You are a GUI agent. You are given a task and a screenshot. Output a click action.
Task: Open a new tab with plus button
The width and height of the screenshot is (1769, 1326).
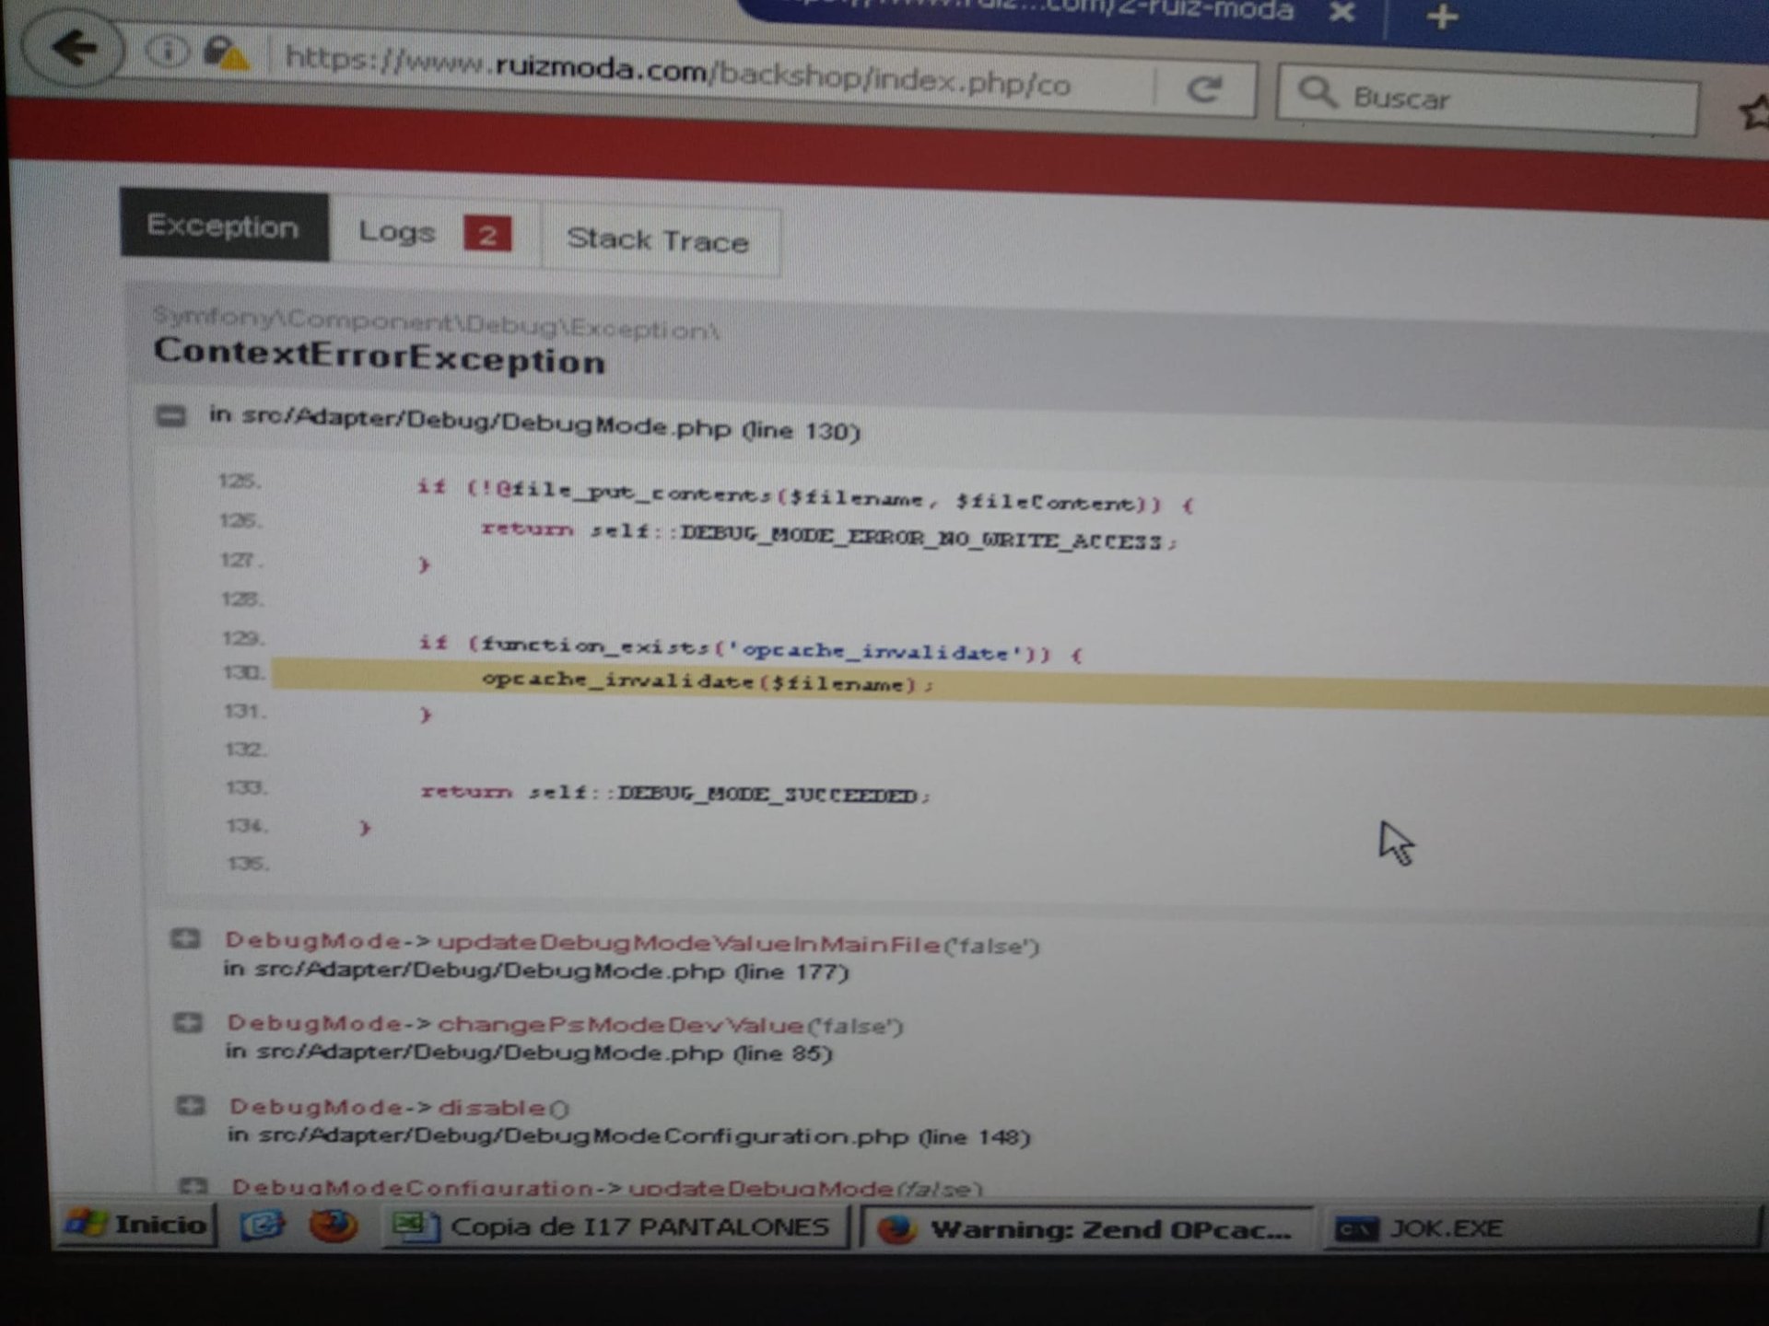[1442, 17]
